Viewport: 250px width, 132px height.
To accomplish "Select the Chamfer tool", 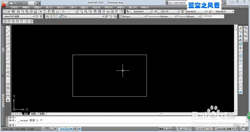I will pos(240,84).
